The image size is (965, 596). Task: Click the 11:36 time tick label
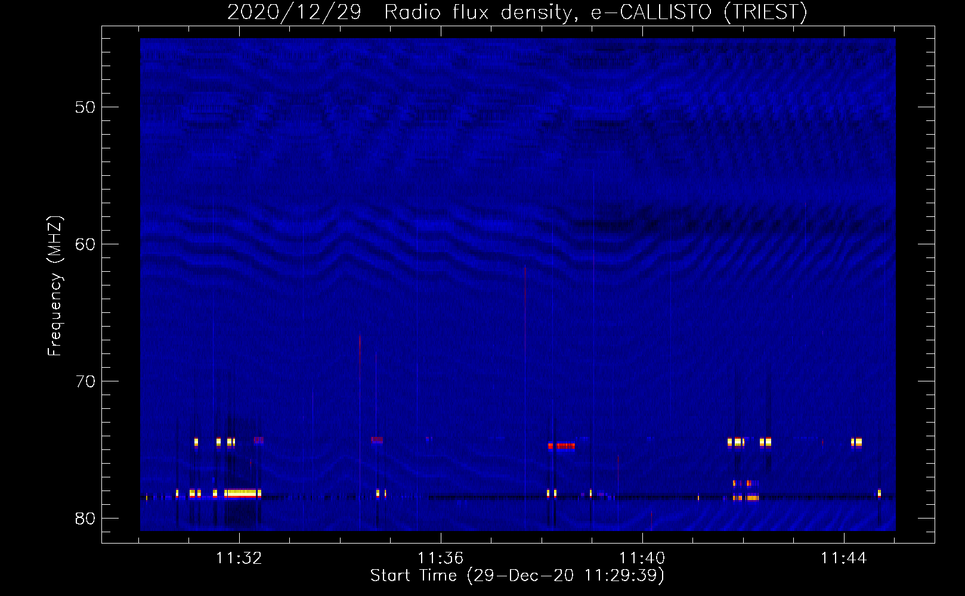click(441, 558)
